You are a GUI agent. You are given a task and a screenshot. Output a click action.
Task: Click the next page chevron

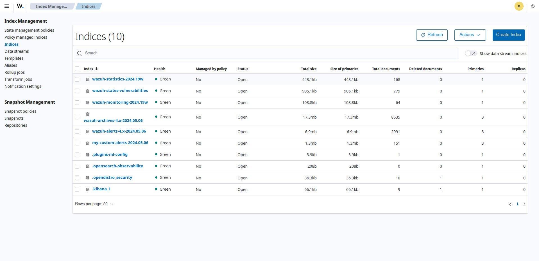524,204
